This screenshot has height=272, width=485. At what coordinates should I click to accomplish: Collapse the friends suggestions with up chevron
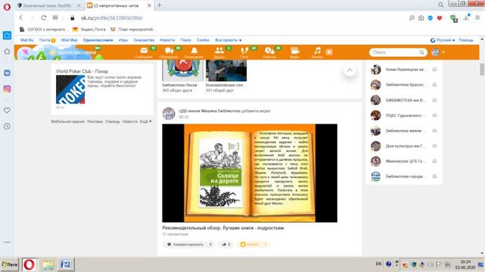(349, 70)
